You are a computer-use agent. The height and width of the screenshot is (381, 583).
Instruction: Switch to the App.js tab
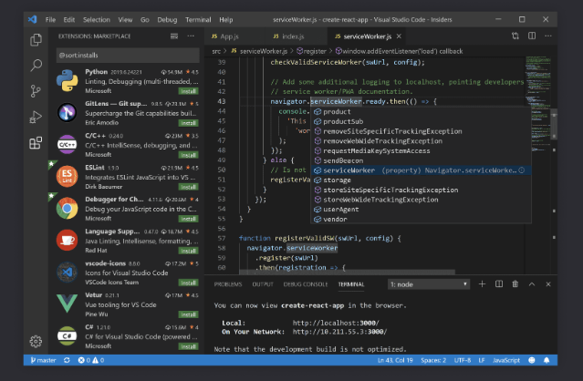[x=235, y=36]
